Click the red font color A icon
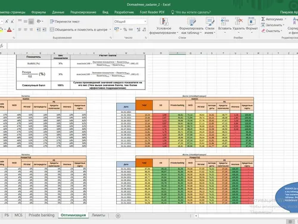The height and width of the screenshot is (224, 298). [9, 30]
